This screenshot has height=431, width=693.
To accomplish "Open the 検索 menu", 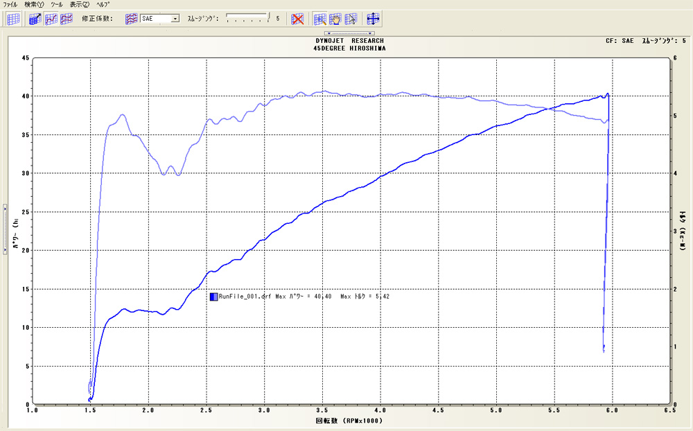I will [33, 4].
